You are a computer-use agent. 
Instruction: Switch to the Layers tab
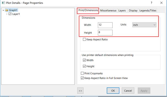coord(122,10)
